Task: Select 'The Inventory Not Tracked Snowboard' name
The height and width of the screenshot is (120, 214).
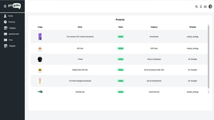Action: click(80, 37)
